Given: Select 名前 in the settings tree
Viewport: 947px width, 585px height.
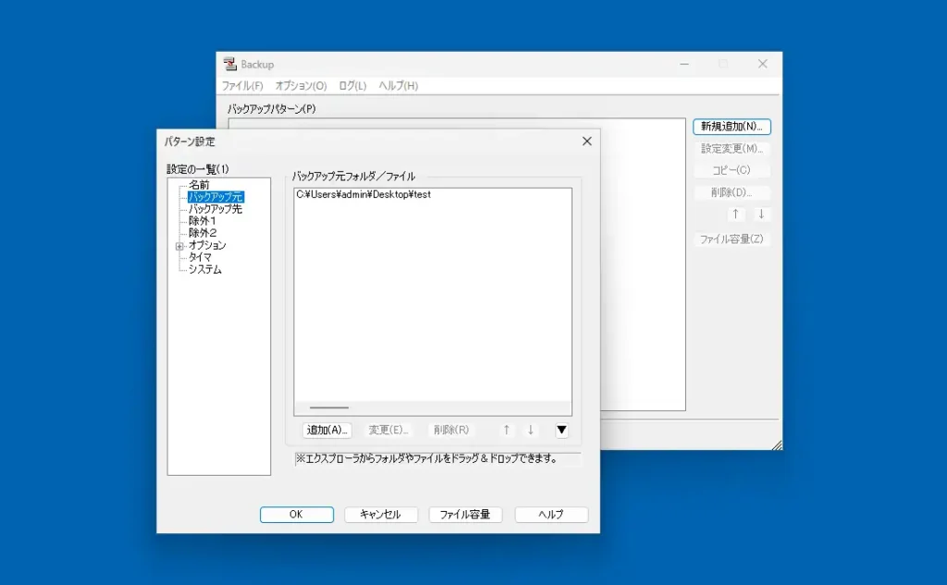Looking at the screenshot, I should pyautogui.click(x=198, y=184).
